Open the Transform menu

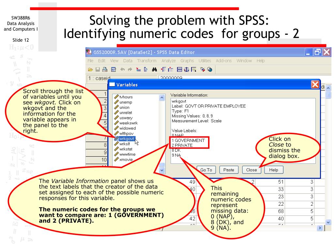(x=147, y=61)
